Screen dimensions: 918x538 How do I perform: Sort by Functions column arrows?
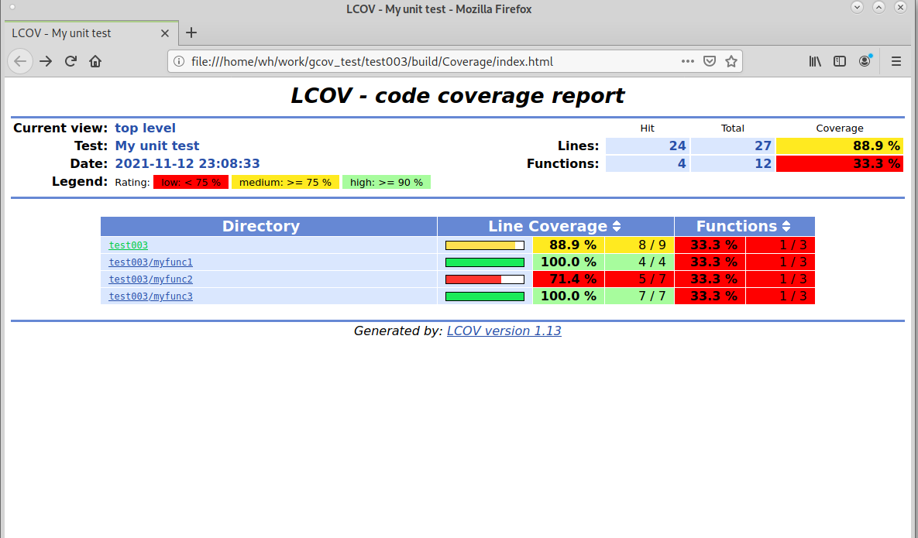tap(786, 226)
